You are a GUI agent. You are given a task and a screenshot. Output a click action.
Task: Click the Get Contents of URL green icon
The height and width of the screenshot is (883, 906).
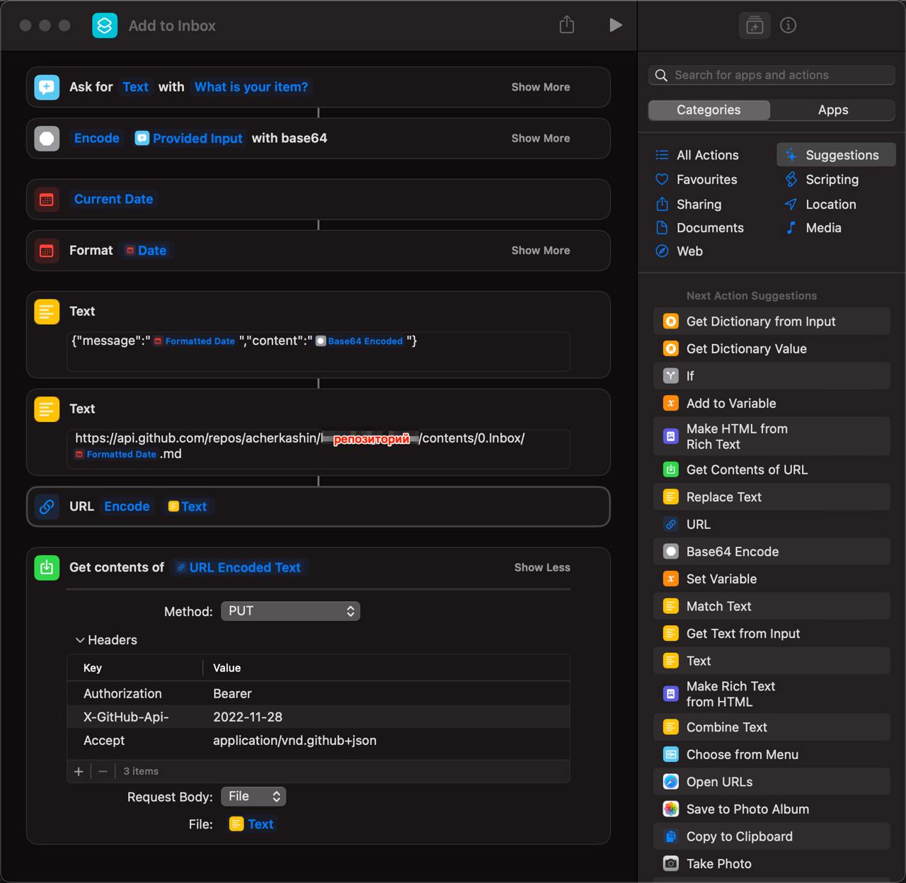(47, 568)
